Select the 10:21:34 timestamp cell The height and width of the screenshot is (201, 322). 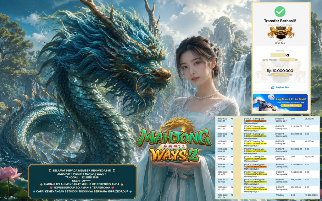click(x=222, y=196)
